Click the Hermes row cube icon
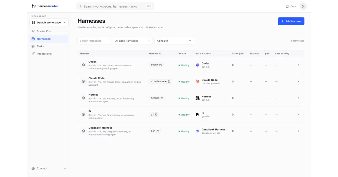Image resolution: width=338 pixels, height=177 pixels. click(83, 98)
